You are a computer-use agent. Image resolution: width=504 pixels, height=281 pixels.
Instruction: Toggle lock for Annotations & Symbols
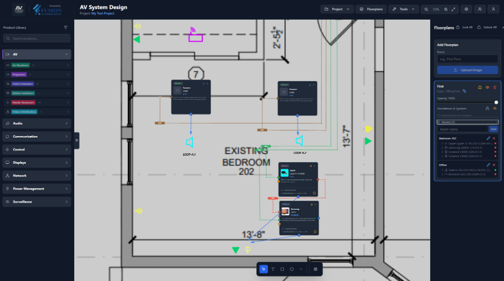point(487,109)
